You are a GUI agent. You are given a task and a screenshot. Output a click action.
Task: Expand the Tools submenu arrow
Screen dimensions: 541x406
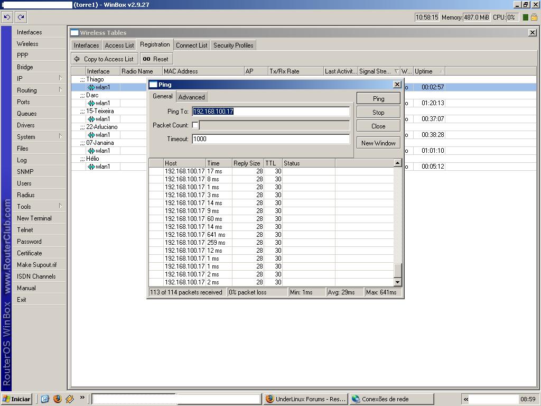60,206
